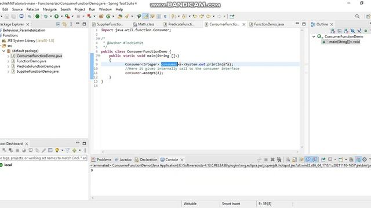Open the Navigate menu
The height and width of the screenshot is (208, 371).
coord(50,9)
